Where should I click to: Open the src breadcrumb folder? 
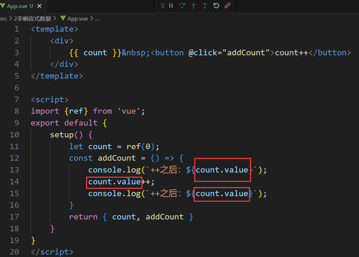[3, 19]
